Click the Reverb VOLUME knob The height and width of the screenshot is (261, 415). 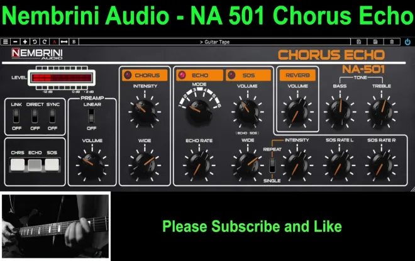click(297, 112)
